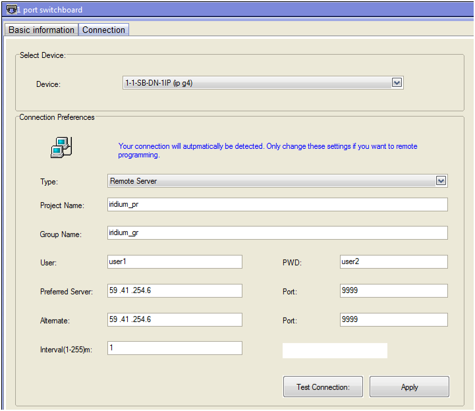Click the 1 port switchboard title text
The height and width of the screenshot is (411, 475).
coord(49,10)
